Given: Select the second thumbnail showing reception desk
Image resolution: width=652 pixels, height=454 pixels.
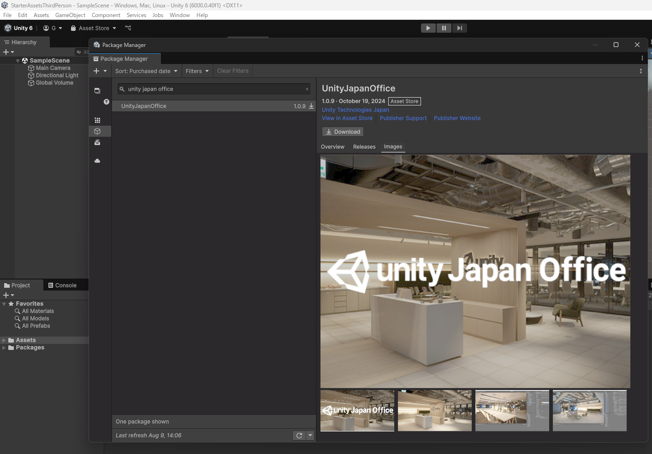Looking at the screenshot, I should pyautogui.click(x=435, y=411).
